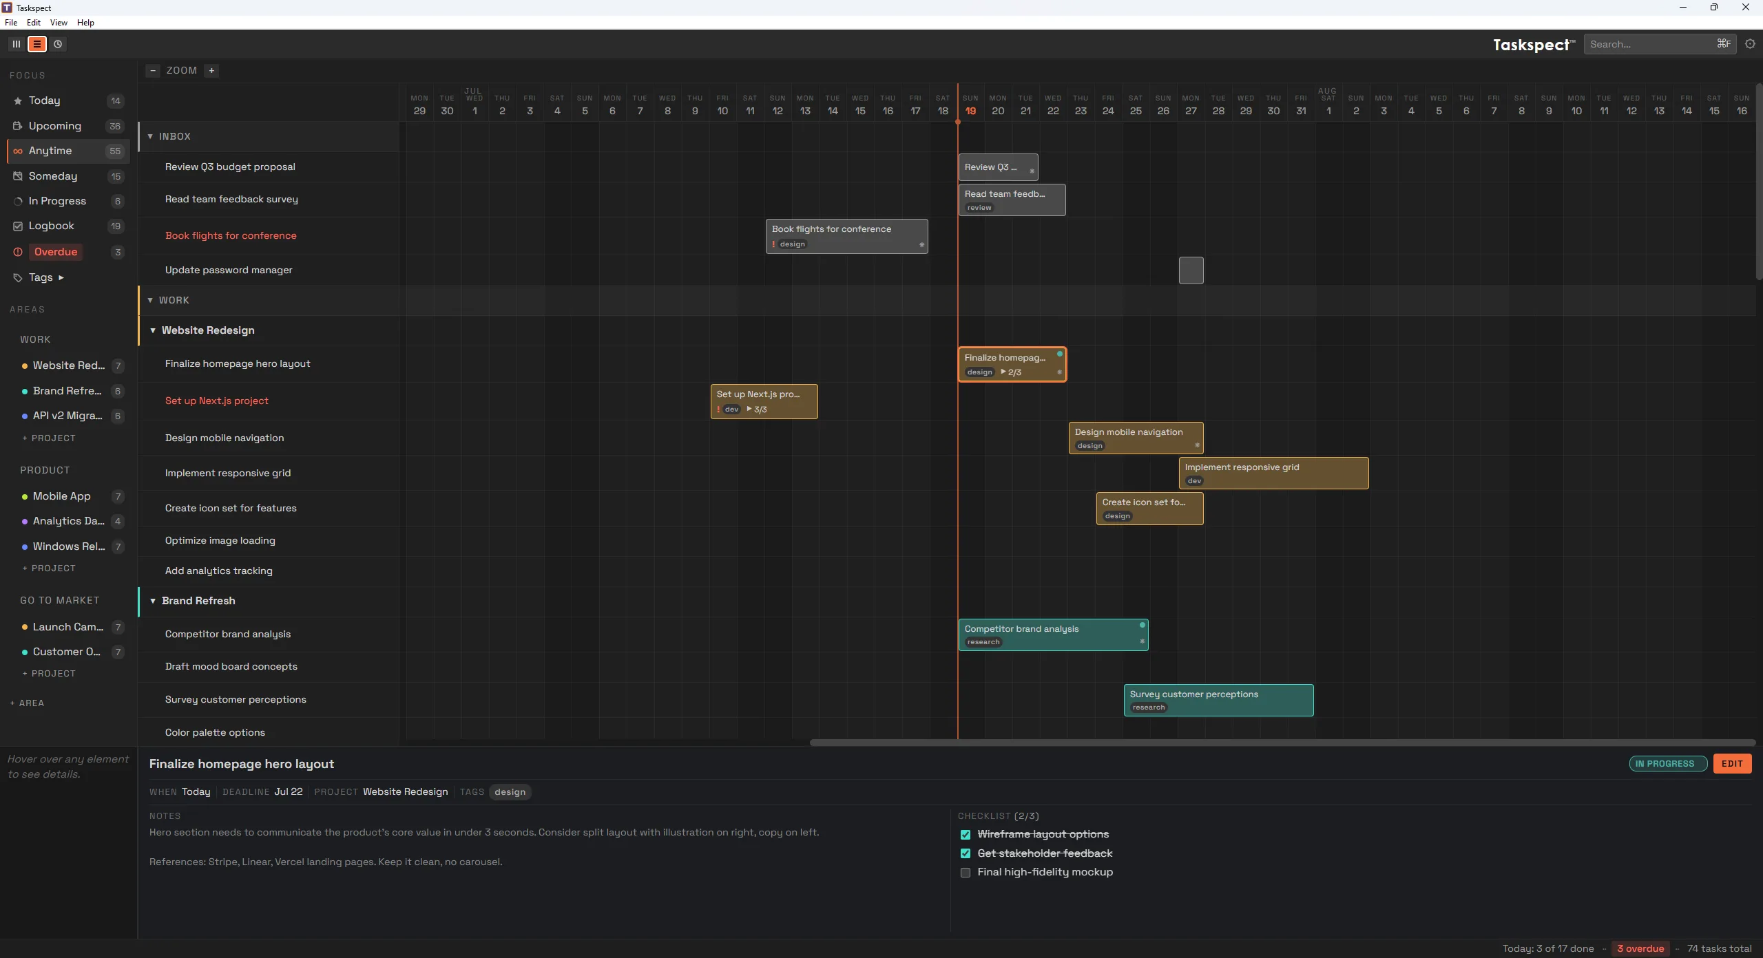The height and width of the screenshot is (958, 1763).
Task: Click Survey customer perceptions timeline bar
Action: (x=1218, y=700)
